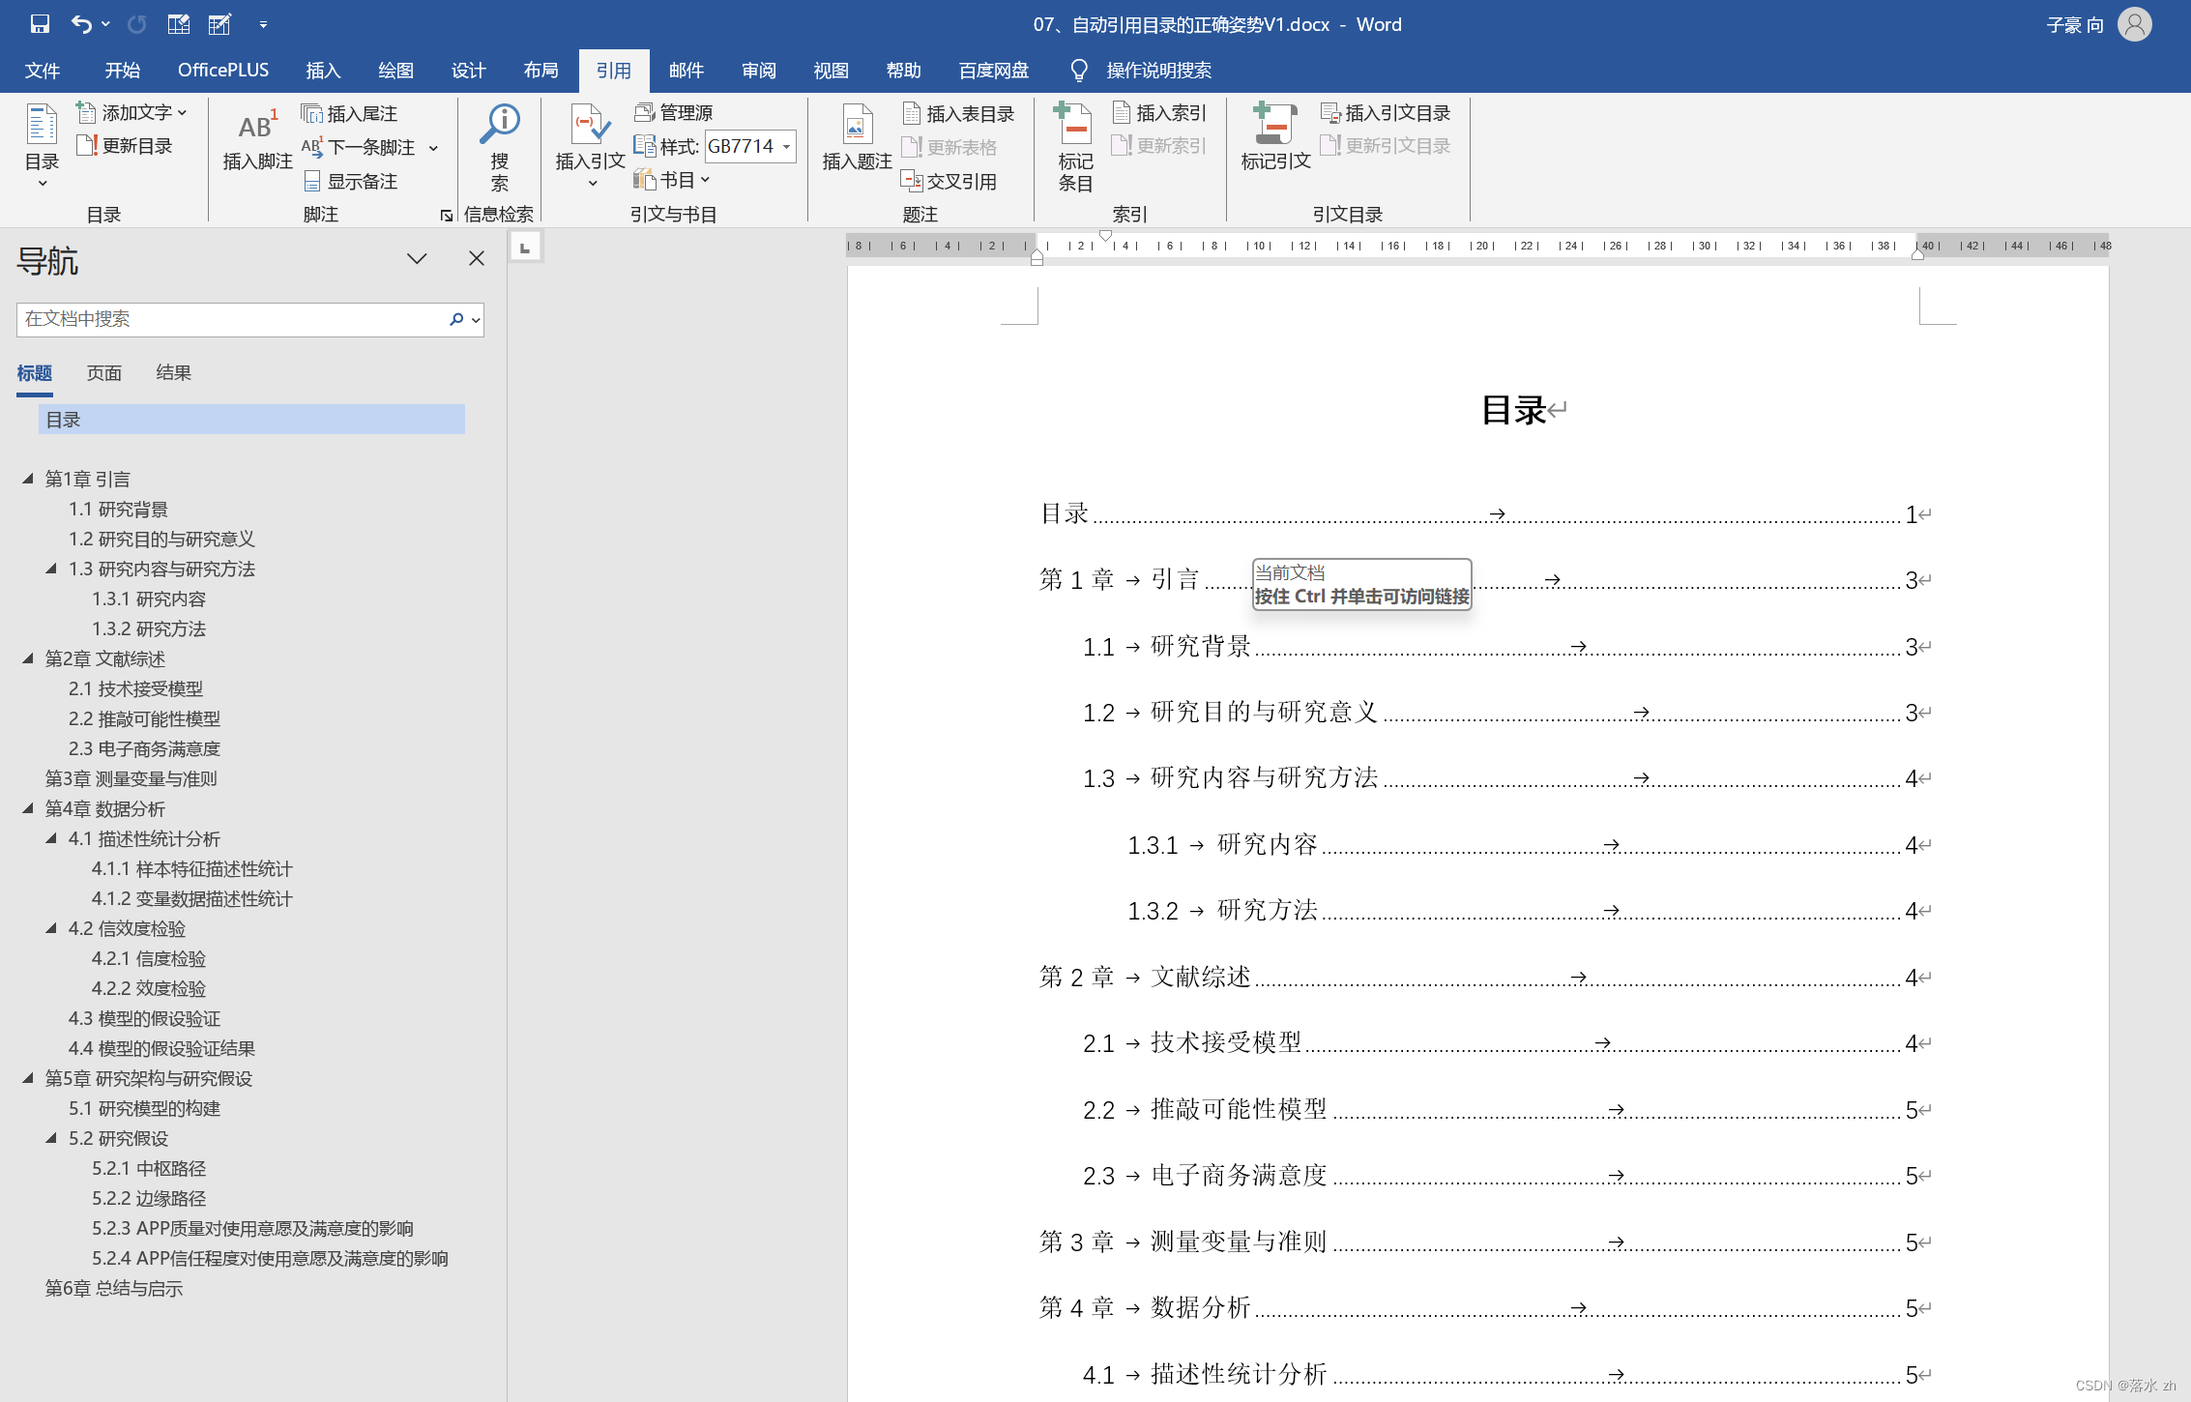Open the search options dropdown arrow

[x=476, y=320]
